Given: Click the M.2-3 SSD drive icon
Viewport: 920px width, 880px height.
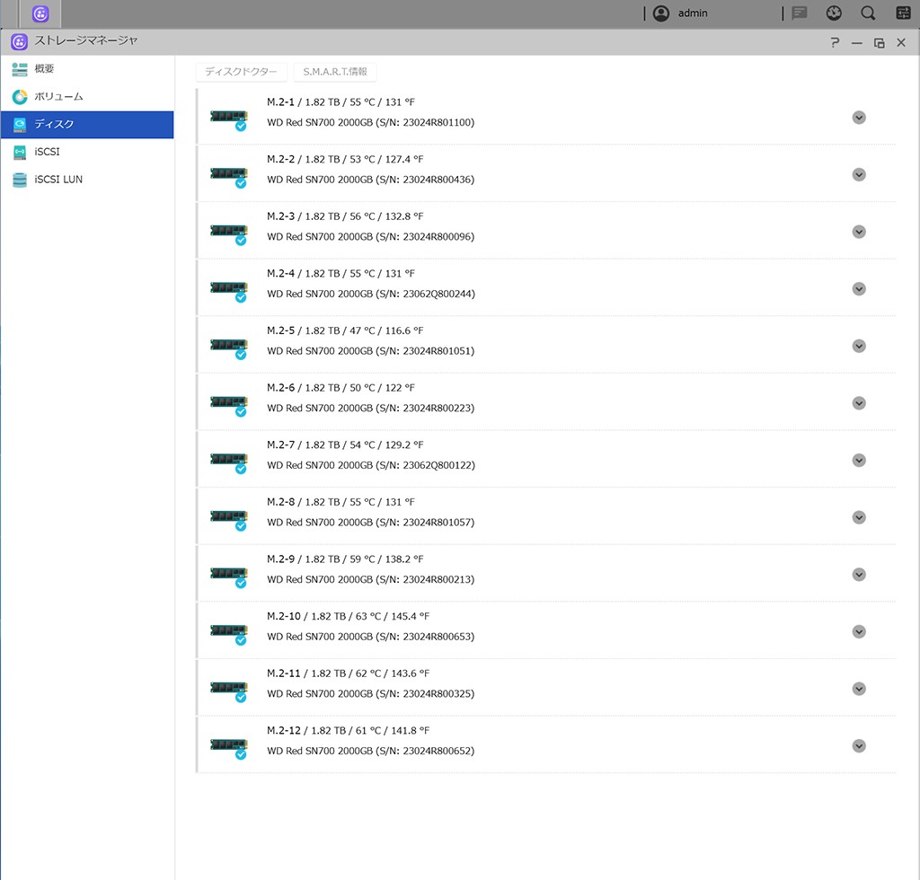Looking at the screenshot, I should pos(229,233).
